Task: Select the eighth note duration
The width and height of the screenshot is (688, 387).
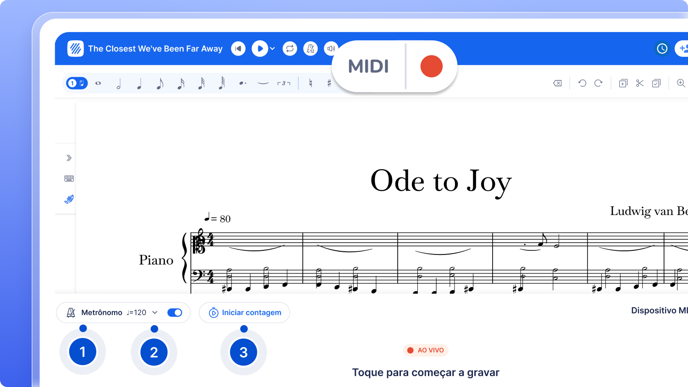Action: pos(160,83)
